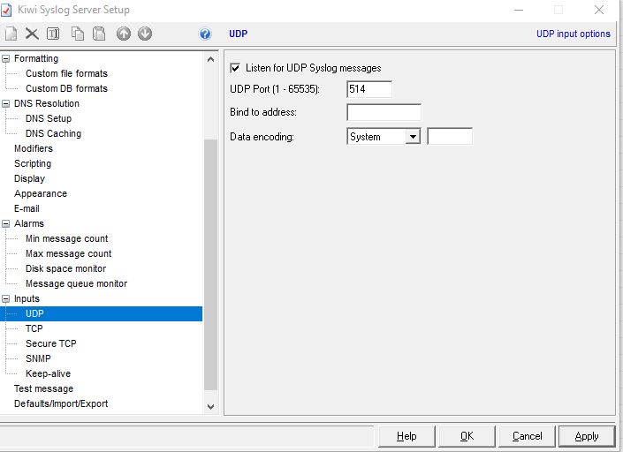Select Scripting in the tree
Image resolution: width=623 pixels, height=452 pixels.
(33, 163)
